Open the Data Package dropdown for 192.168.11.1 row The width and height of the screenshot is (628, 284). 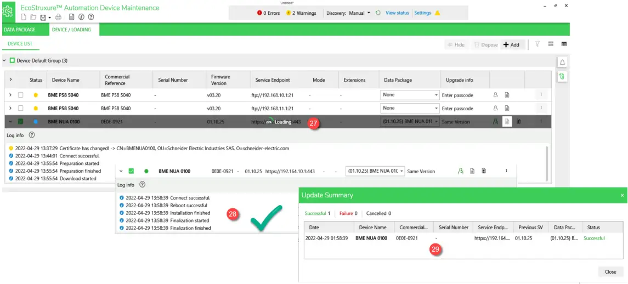click(x=410, y=108)
